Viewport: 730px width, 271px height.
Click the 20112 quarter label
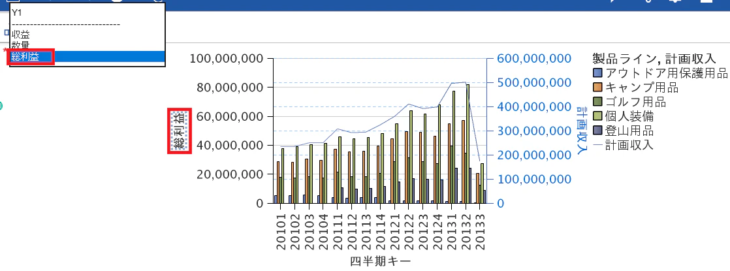(x=352, y=231)
